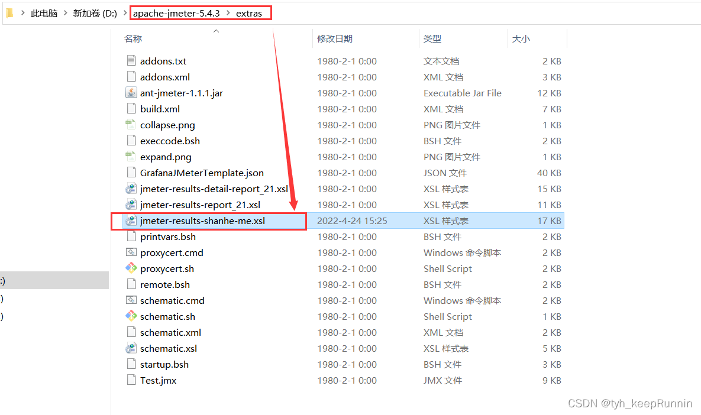Sort files by 名称 column header
Screen dimensions: 701x415
[x=133, y=39]
